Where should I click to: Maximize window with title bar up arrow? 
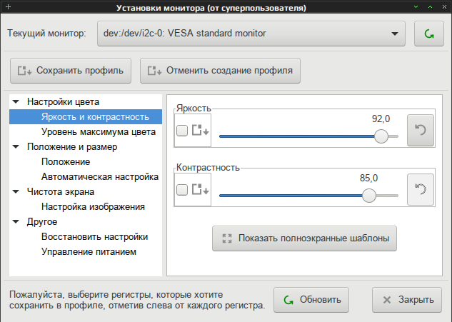(x=430, y=6)
